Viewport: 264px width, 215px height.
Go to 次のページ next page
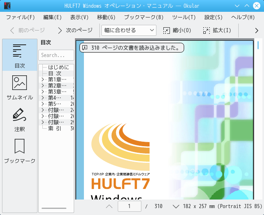[x=75, y=31]
